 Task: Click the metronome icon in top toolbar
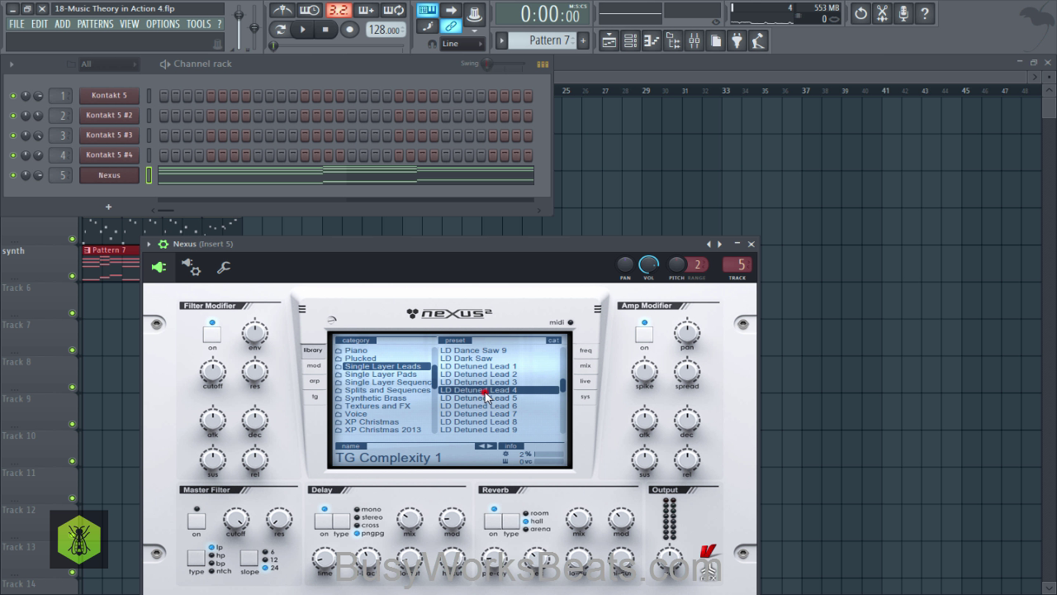pyautogui.click(x=282, y=11)
